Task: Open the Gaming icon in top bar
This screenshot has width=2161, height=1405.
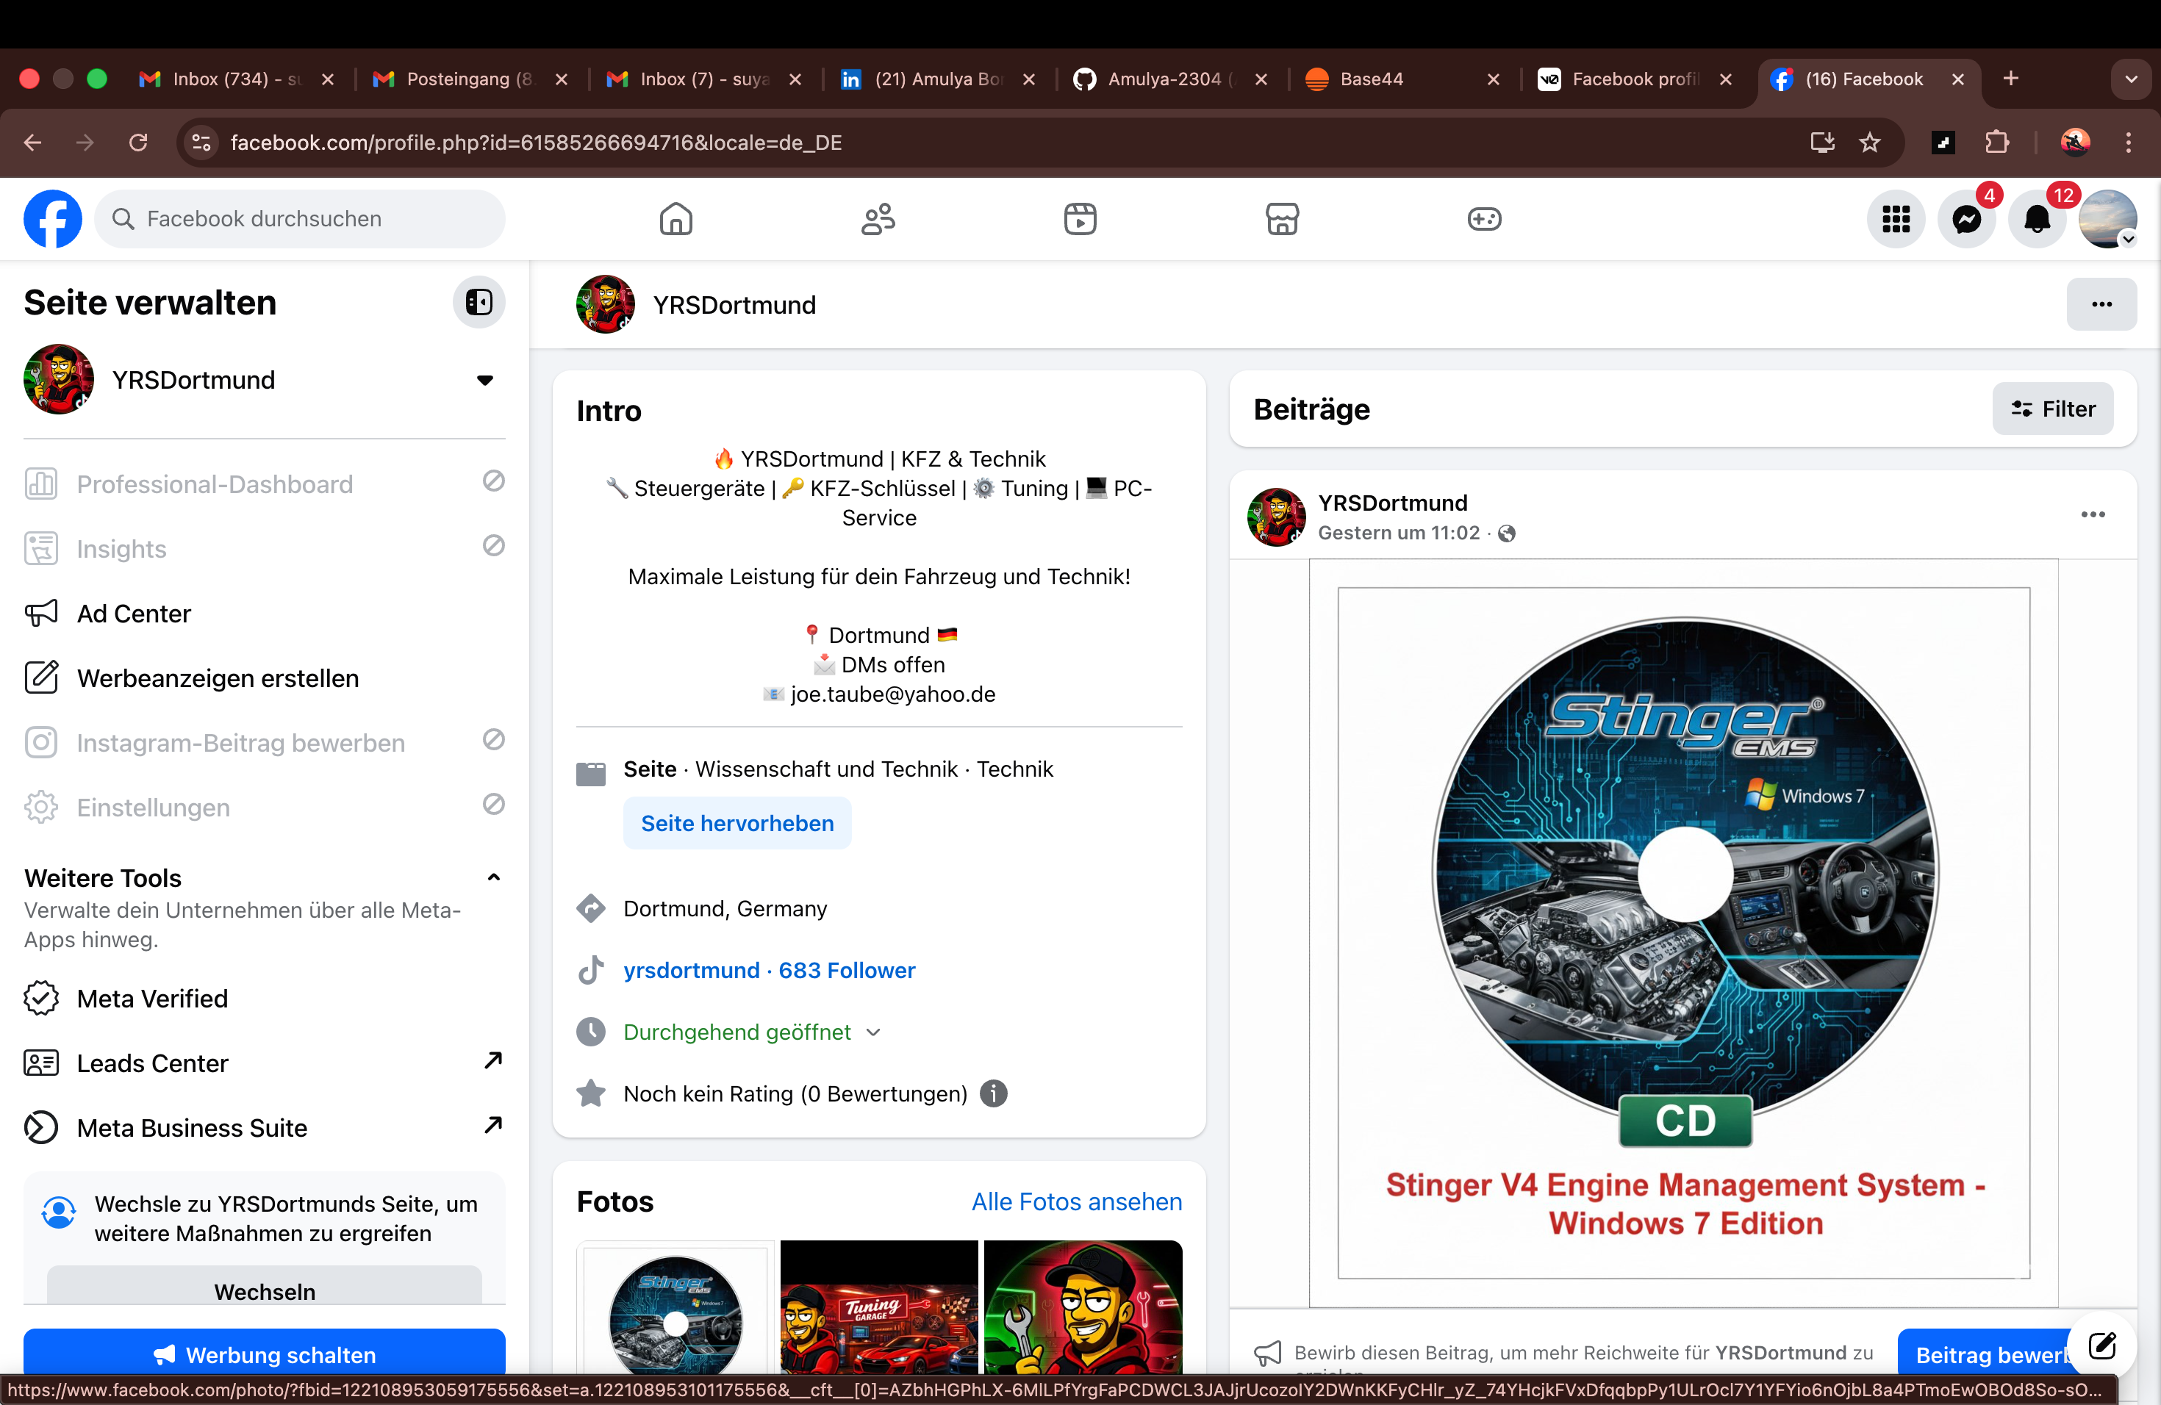Action: [1483, 220]
